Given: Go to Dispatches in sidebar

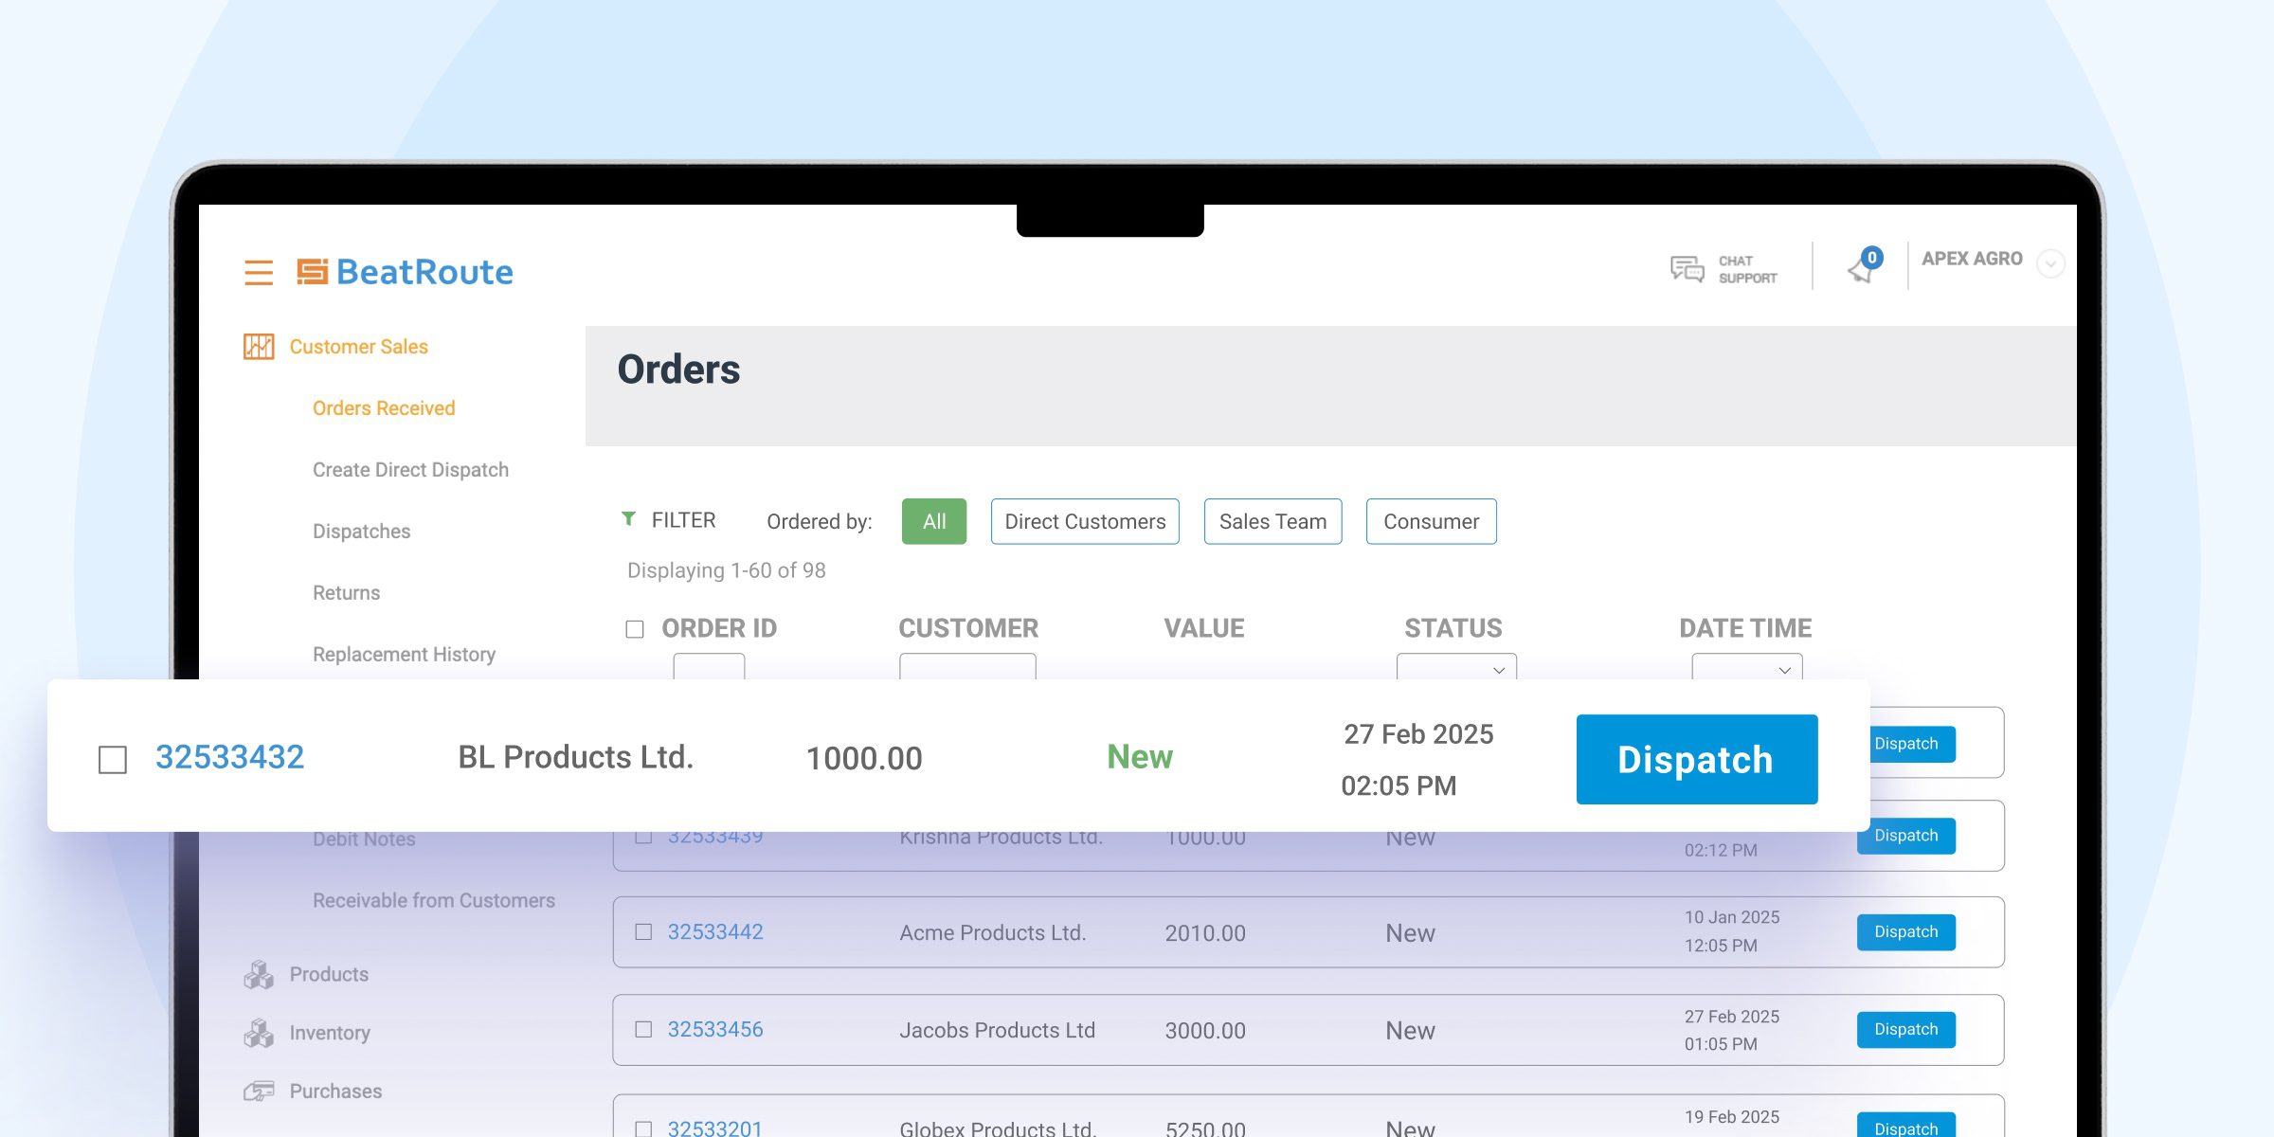Looking at the screenshot, I should [x=361, y=532].
